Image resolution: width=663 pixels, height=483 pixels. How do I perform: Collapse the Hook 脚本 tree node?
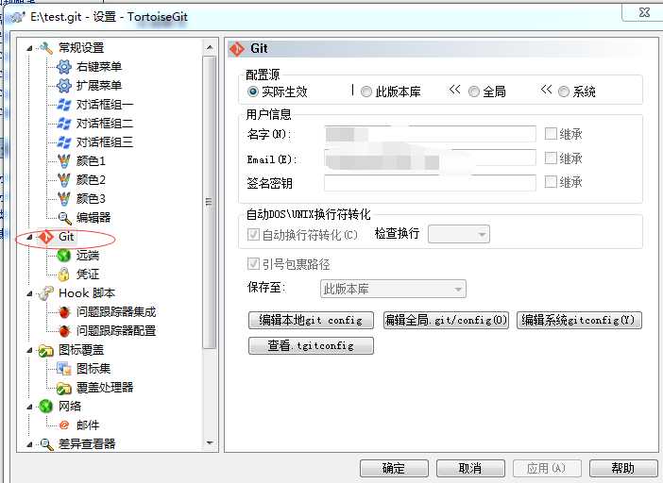[29, 293]
